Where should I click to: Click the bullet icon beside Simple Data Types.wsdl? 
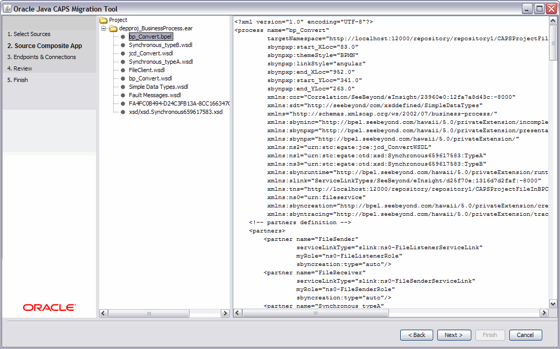click(123, 87)
